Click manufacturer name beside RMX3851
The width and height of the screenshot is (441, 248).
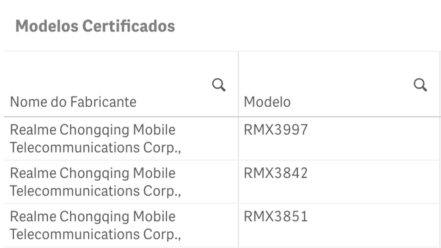[96, 225]
